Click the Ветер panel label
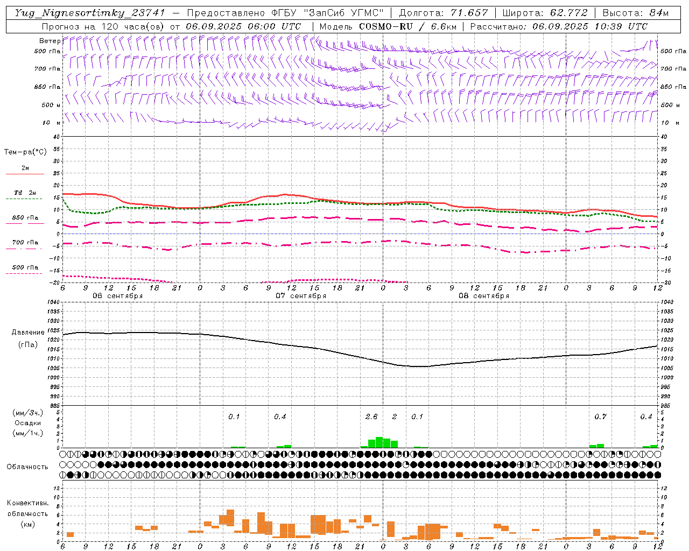 click(x=50, y=41)
